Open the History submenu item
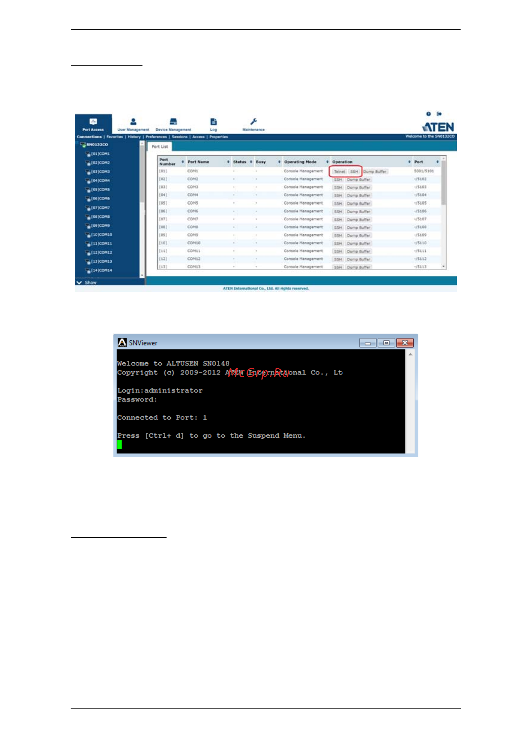Image resolution: width=514 pixels, height=745 pixels. (x=134, y=137)
